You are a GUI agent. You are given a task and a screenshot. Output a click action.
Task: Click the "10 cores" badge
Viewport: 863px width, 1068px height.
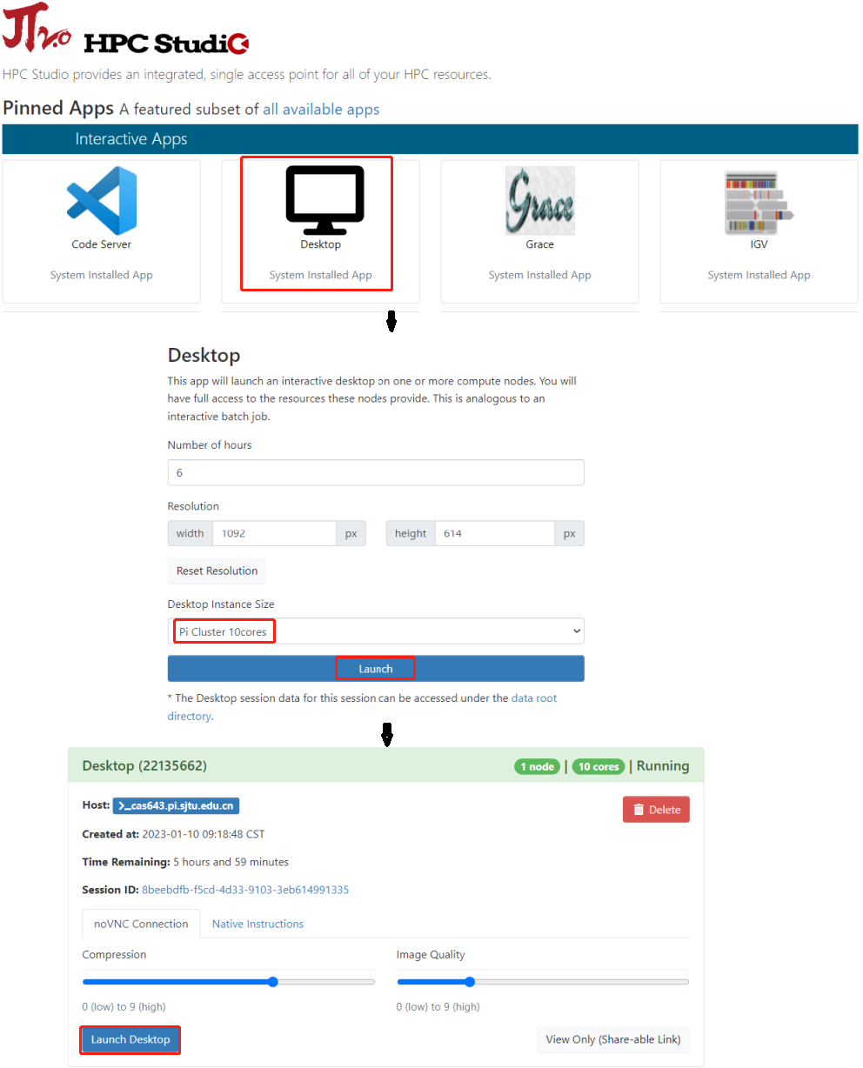click(599, 766)
